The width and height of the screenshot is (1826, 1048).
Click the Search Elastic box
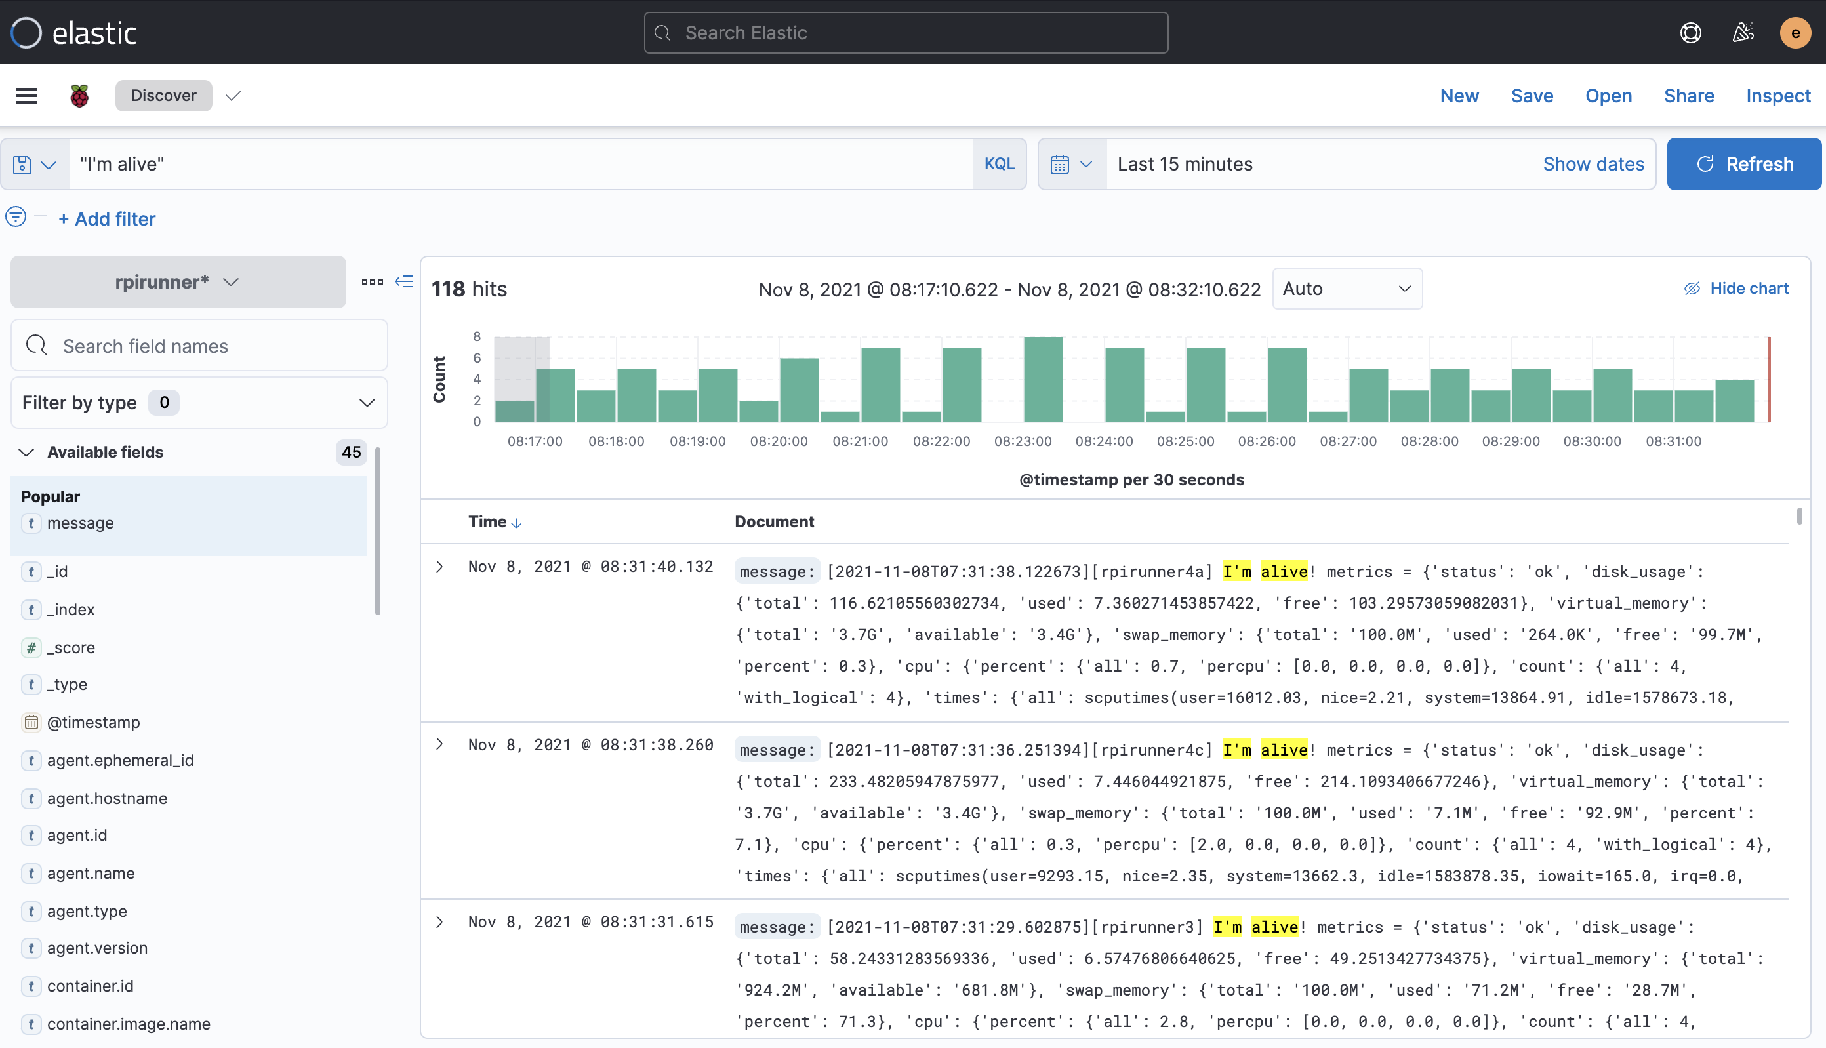pyautogui.click(x=905, y=32)
